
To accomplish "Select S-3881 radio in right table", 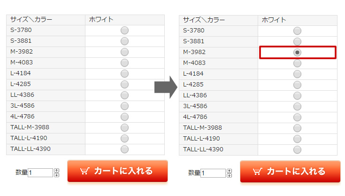I will click(x=297, y=41).
